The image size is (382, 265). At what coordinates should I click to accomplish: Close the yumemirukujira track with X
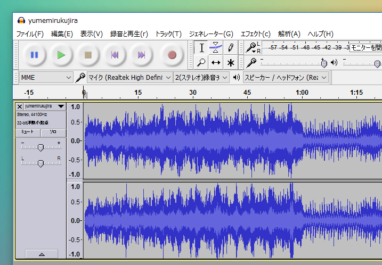coord(20,106)
